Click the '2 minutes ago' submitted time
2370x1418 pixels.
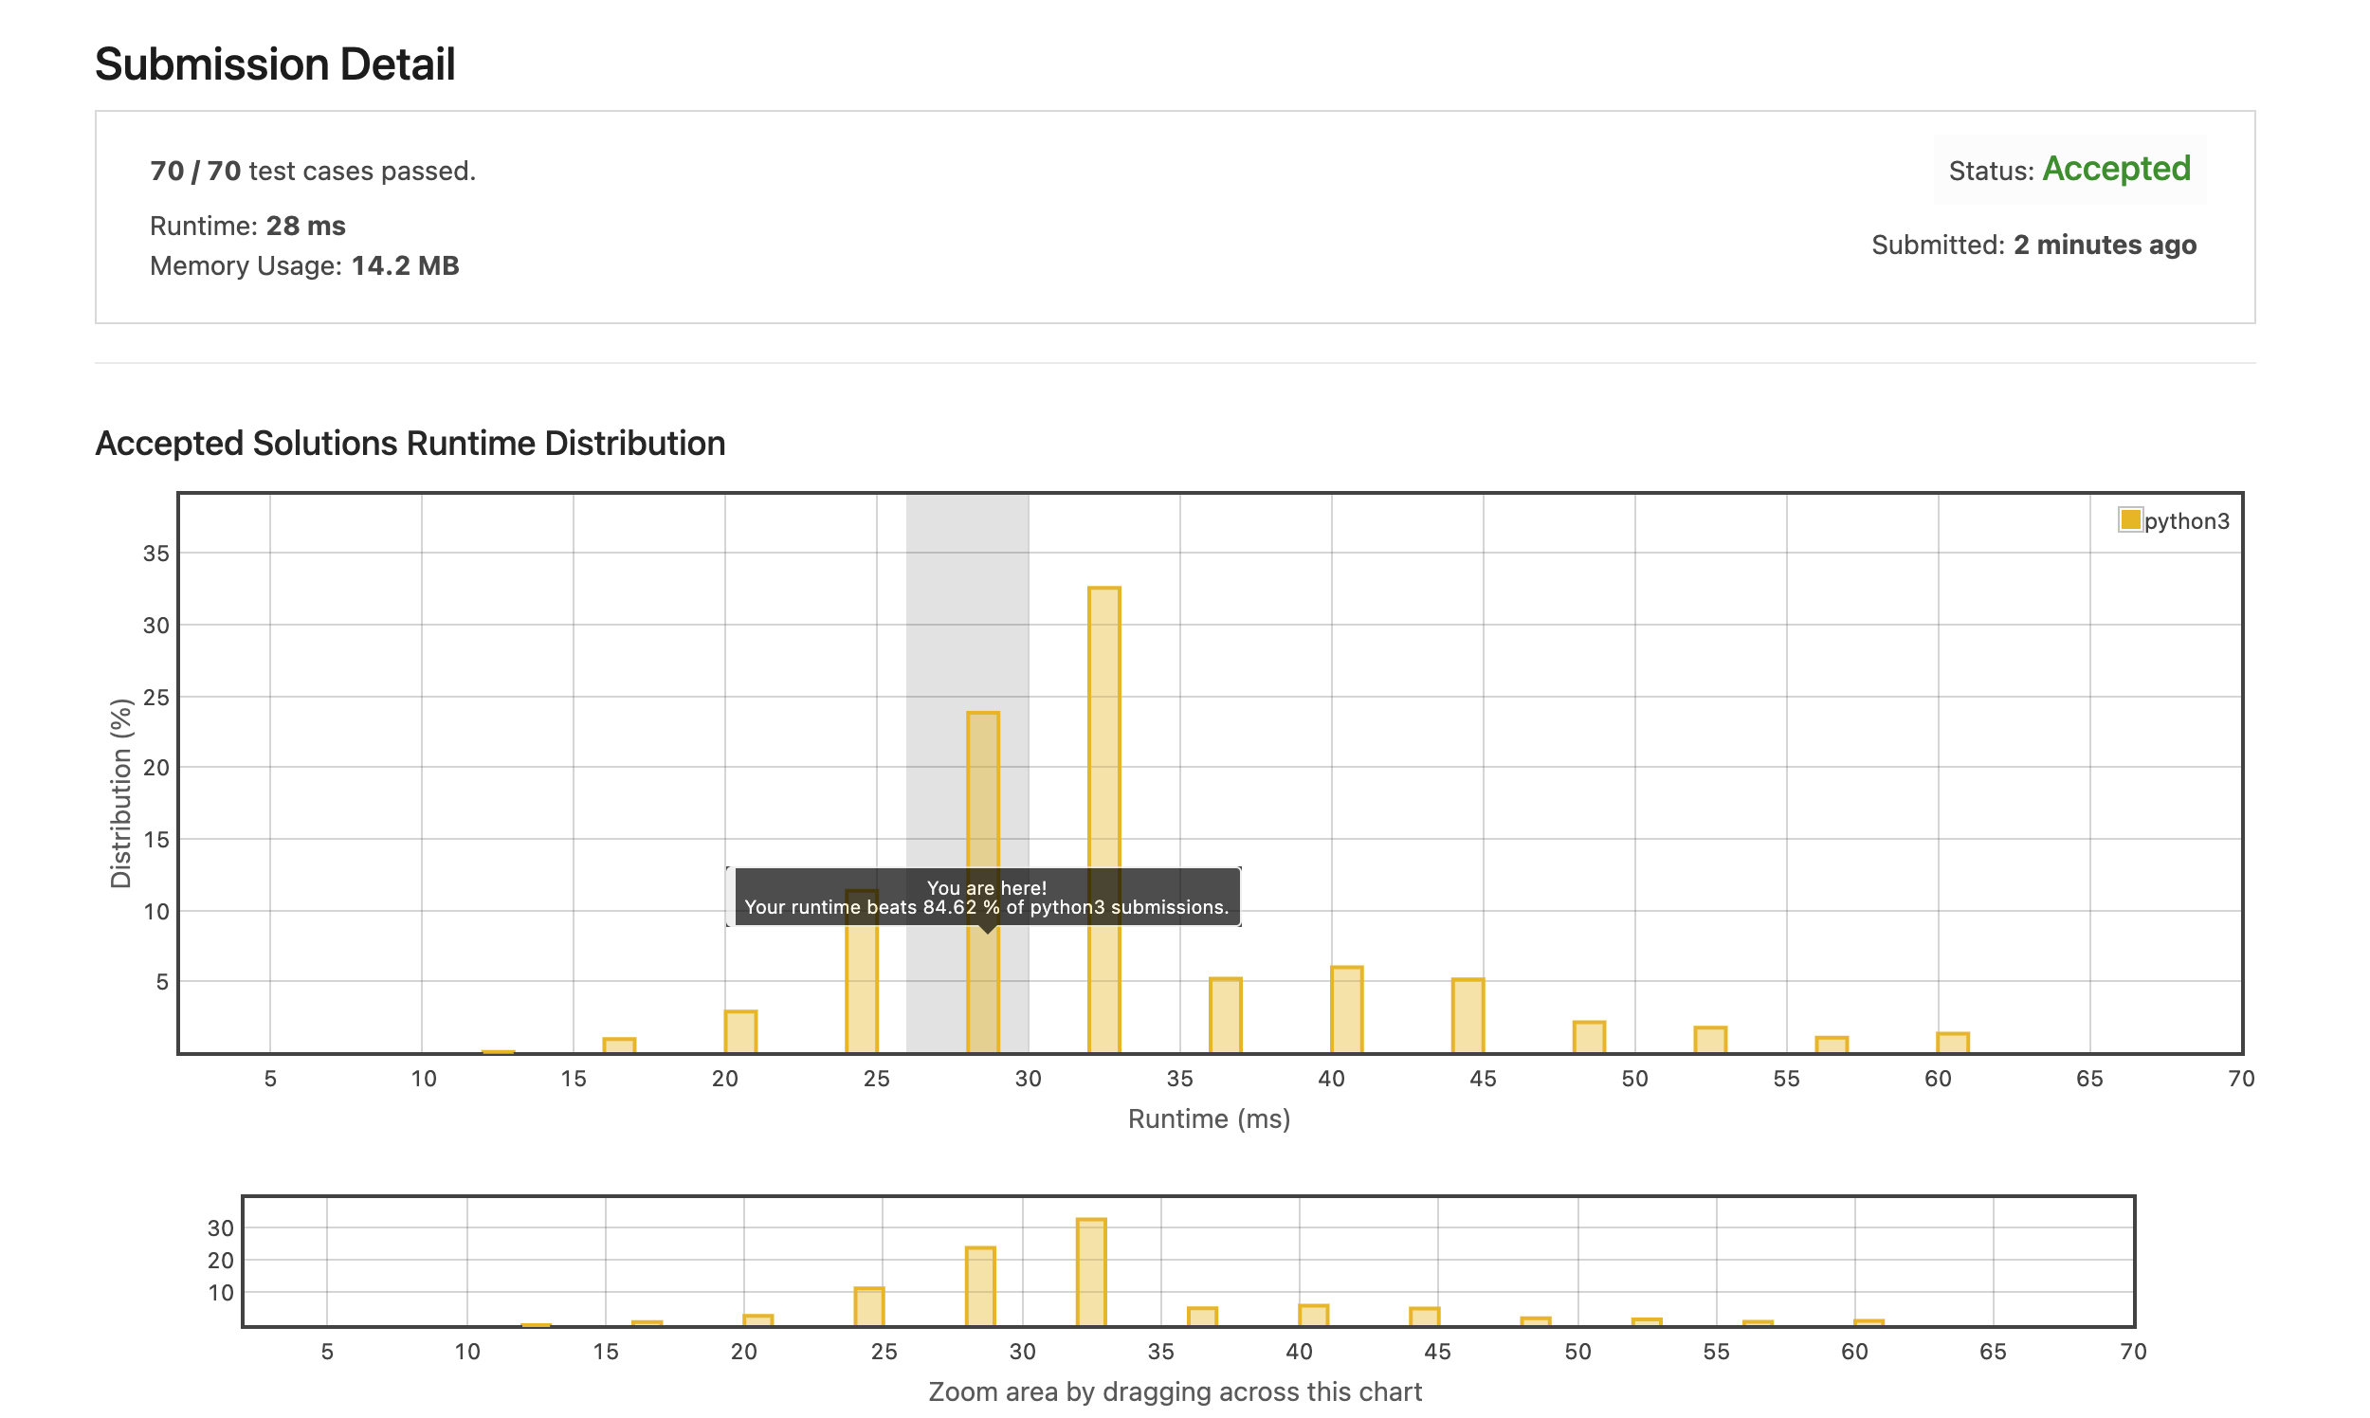(x=2105, y=245)
